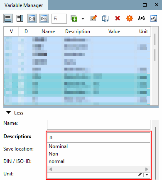Viewport: 162px width, 180px height.
Task: Choose the Non autocomplete suggestion
Action: (53, 154)
